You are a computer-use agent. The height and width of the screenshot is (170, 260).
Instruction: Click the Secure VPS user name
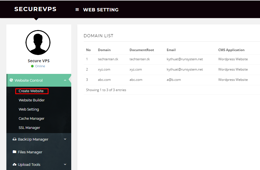pos(39,61)
